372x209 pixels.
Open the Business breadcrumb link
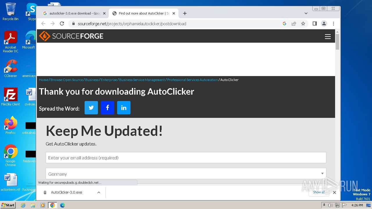tap(92, 80)
